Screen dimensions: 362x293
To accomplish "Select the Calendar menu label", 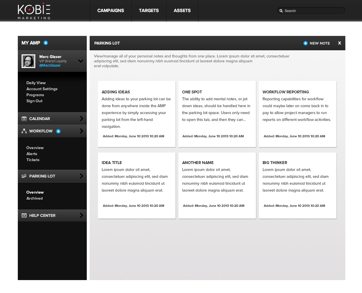I will click(40, 119).
